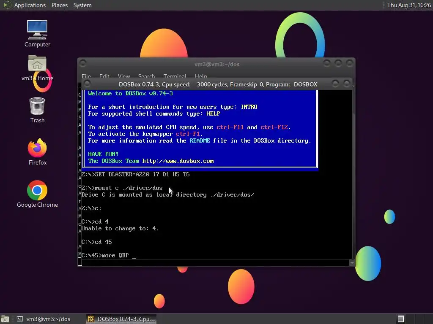Open Terminal menu in terminal window
Image resolution: width=433 pixels, height=324 pixels.
pyautogui.click(x=175, y=76)
